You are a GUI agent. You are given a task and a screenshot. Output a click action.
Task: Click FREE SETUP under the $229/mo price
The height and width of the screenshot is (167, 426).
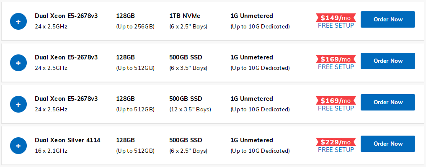point(336,150)
